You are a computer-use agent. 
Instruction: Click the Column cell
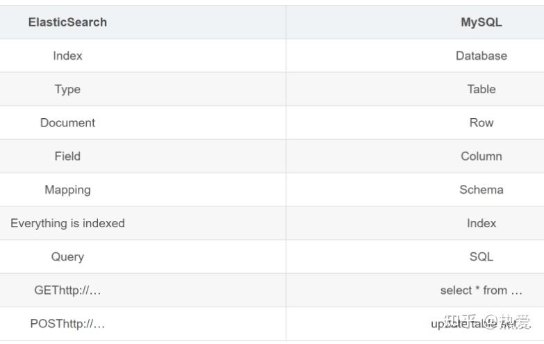[481, 156]
